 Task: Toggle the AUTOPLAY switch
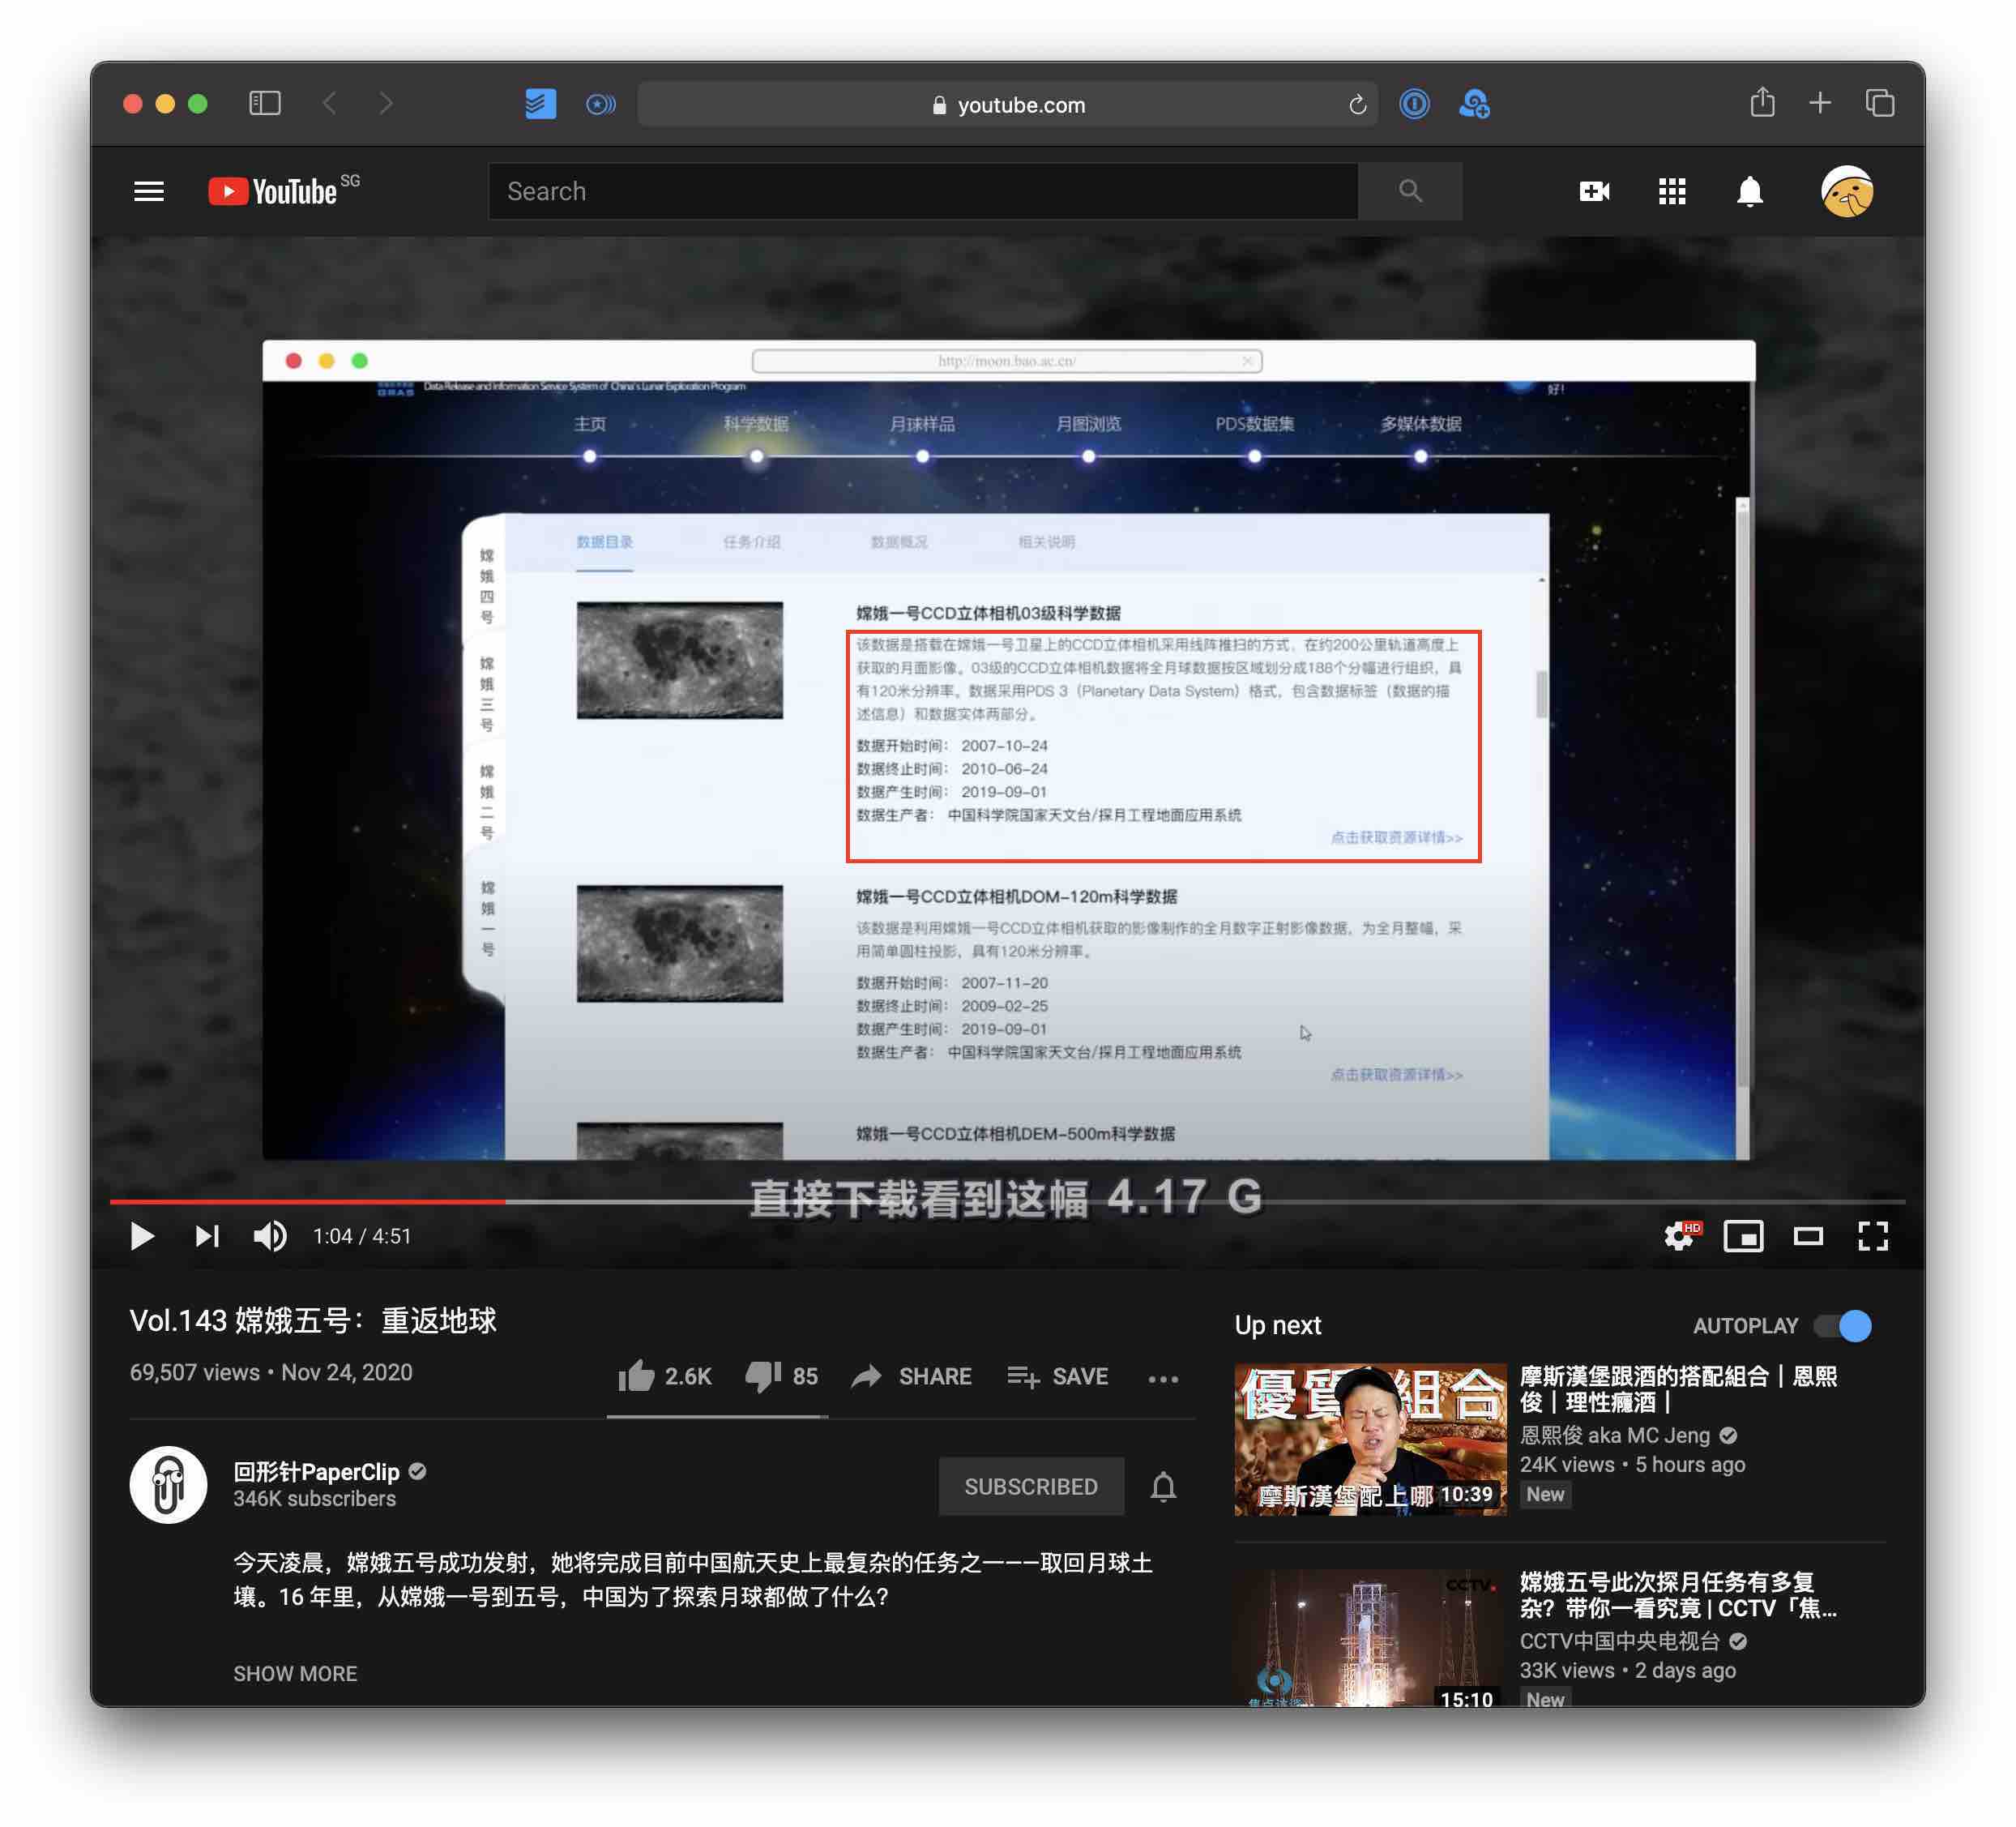pyautogui.click(x=1843, y=1326)
